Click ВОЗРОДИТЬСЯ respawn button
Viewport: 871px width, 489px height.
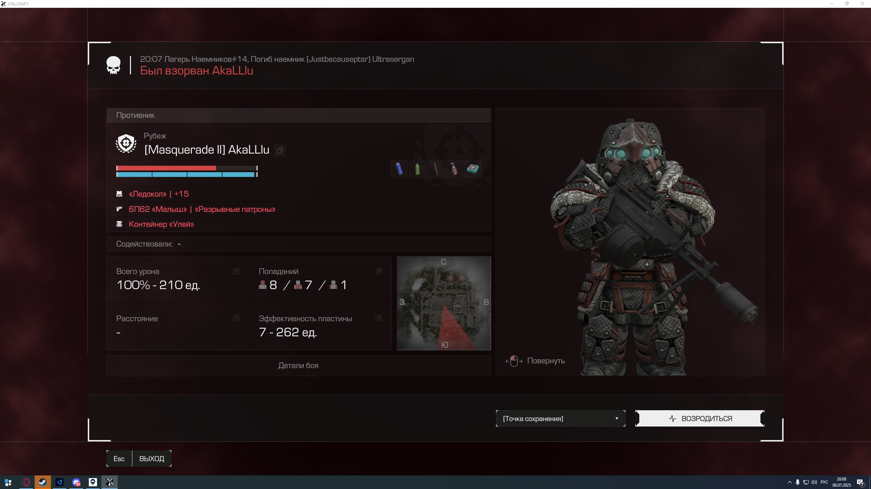(x=700, y=419)
